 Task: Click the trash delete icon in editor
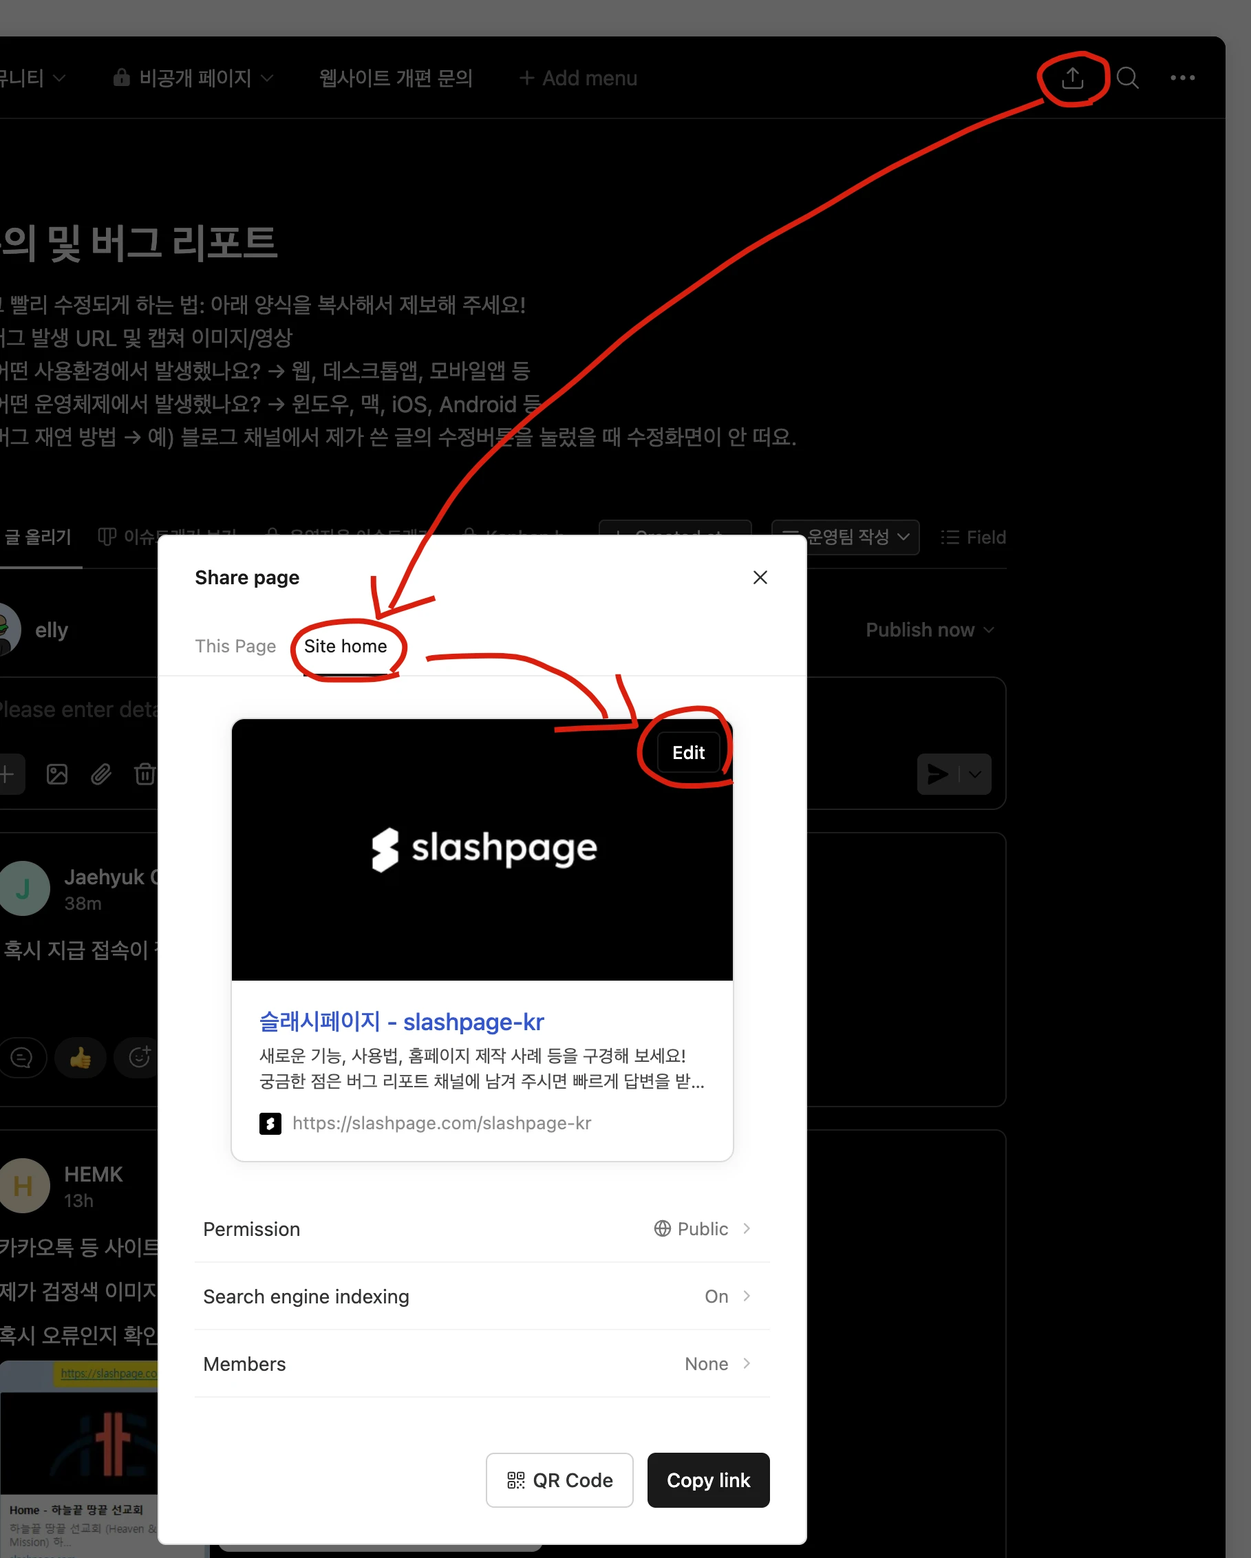click(x=145, y=775)
